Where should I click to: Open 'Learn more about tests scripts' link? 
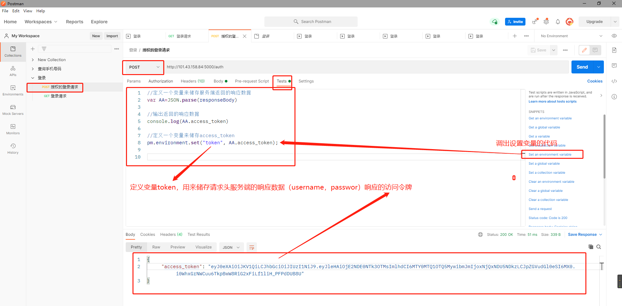tap(553, 102)
